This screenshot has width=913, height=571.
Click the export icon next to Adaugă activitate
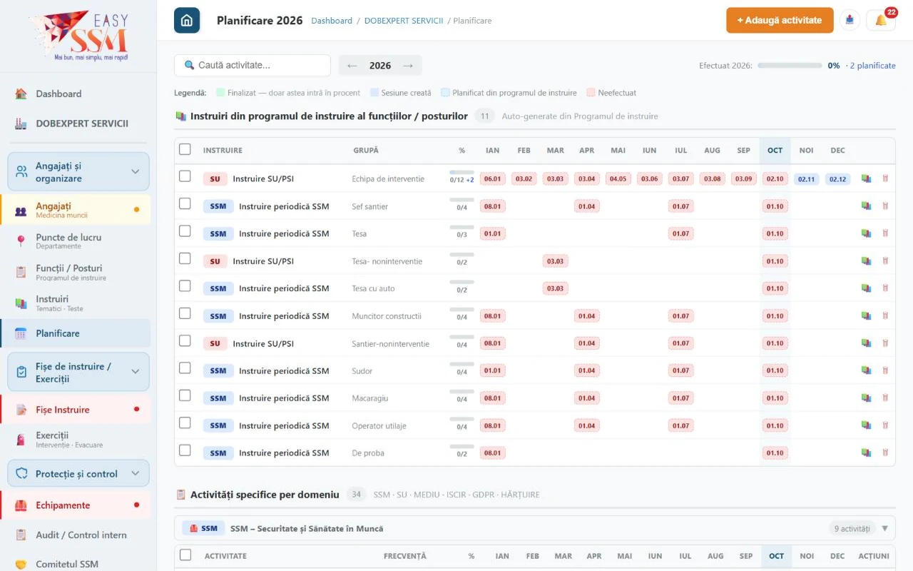[850, 20]
